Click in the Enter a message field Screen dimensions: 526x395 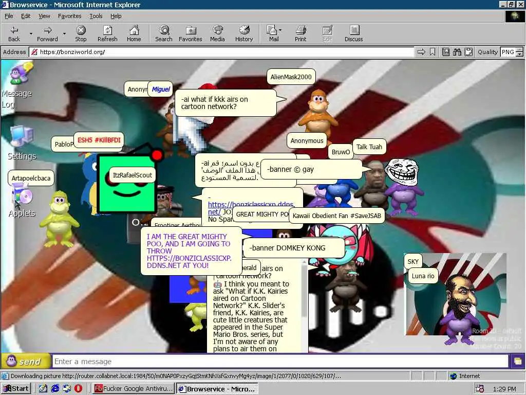280,362
